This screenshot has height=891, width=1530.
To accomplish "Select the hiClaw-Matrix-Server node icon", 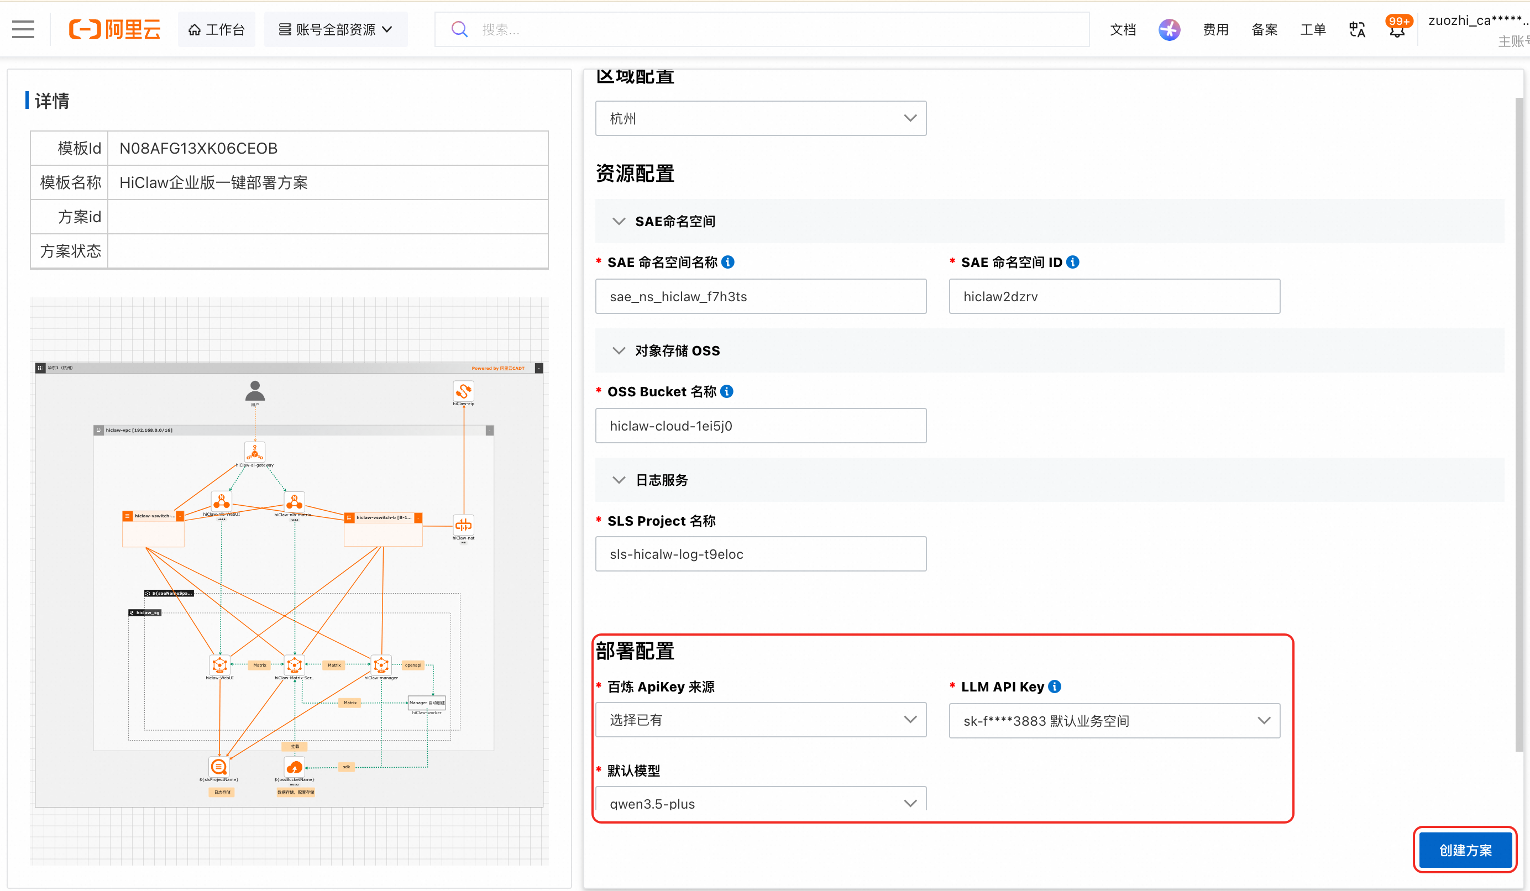I will [x=295, y=665].
